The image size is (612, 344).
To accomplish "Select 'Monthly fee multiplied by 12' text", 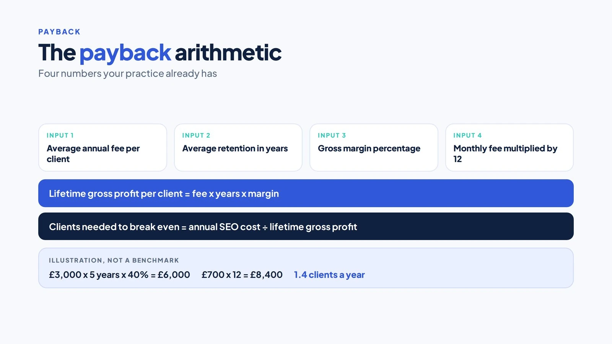I will pos(505,154).
